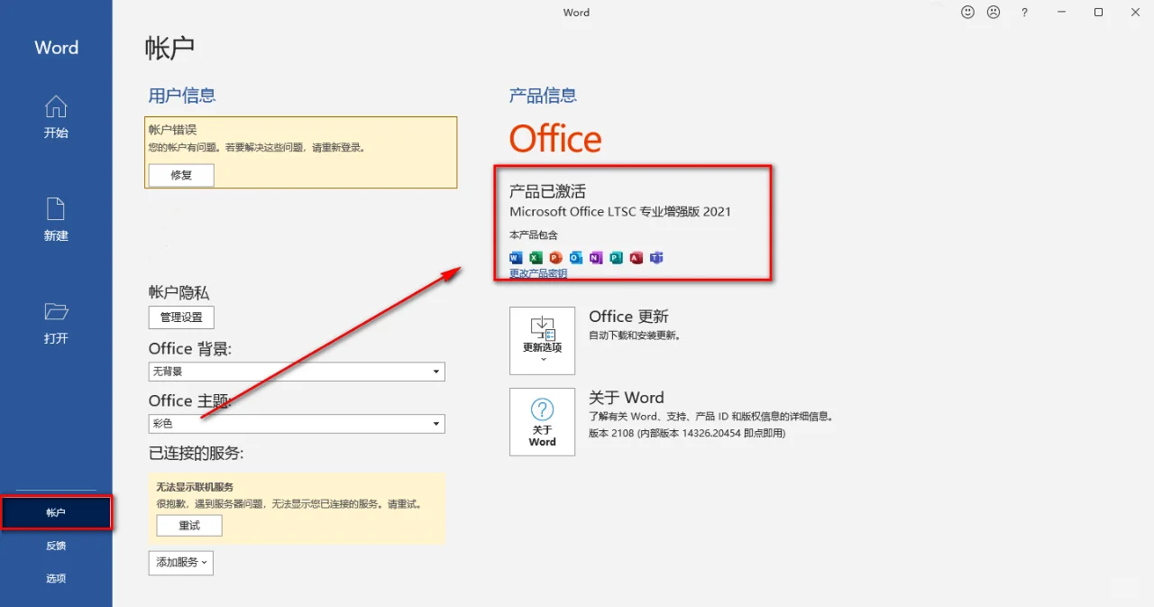Click the smiley feedback icon in title bar

click(x=967, y=12)
